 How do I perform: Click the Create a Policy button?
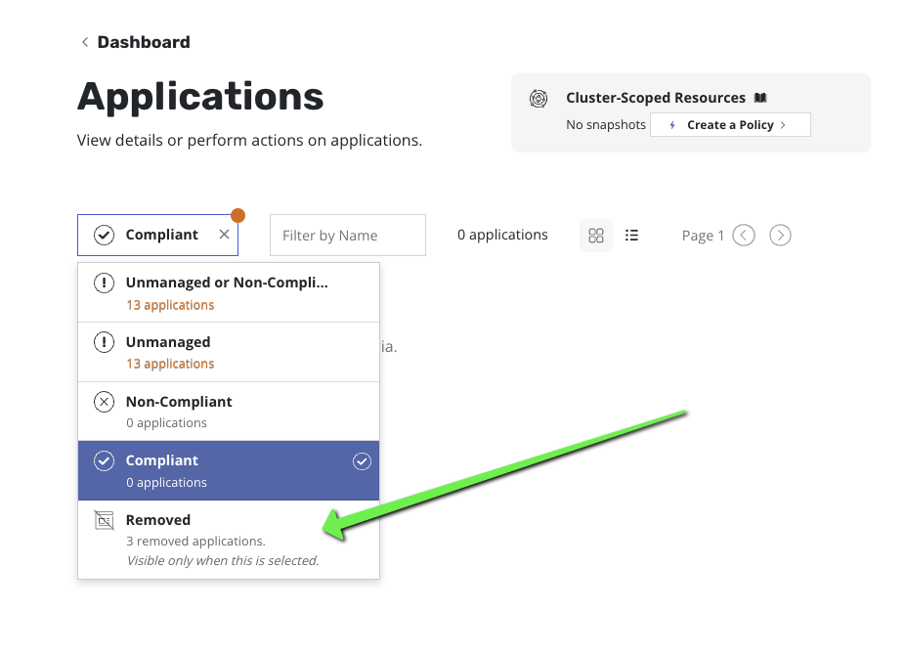coord(729,125)
